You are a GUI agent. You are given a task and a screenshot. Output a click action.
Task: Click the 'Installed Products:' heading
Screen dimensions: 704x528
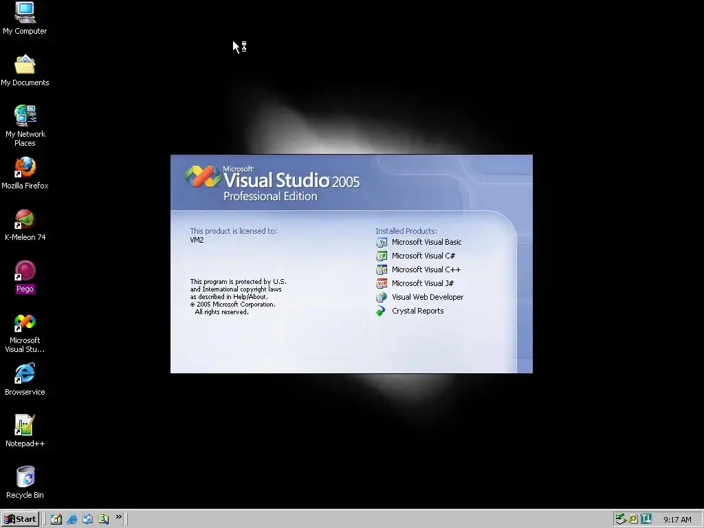[x=406, y=231]
